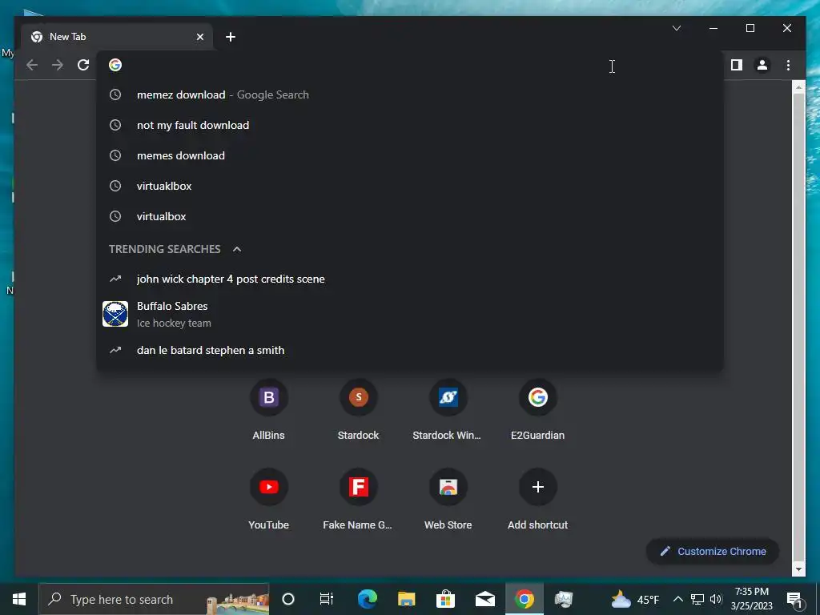Viewport: 820px width, 615px height.
Task: Click the taskbar search box
Action: (154, 599)
